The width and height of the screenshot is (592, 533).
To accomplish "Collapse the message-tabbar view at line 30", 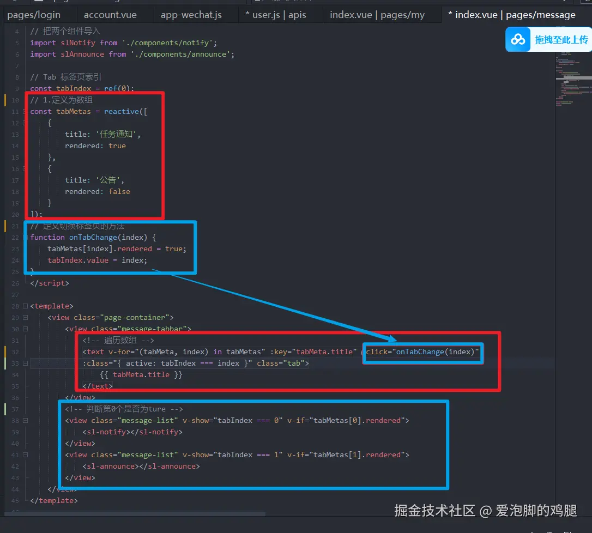I will (25, 329).
